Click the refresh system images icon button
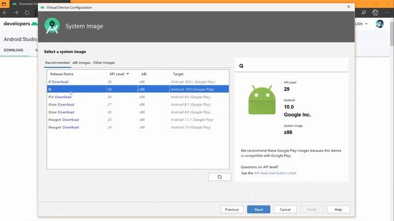Image resolution: width=394 pixels, height=221 pixels. tap(219, 177)
